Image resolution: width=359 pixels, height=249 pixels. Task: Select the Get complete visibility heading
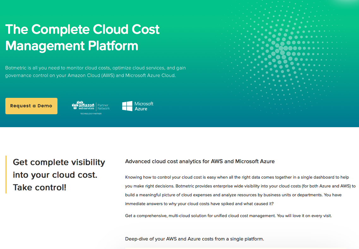[x=59, y=175]
